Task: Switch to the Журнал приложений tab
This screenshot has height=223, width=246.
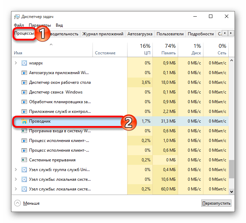Action: [103, 34]
